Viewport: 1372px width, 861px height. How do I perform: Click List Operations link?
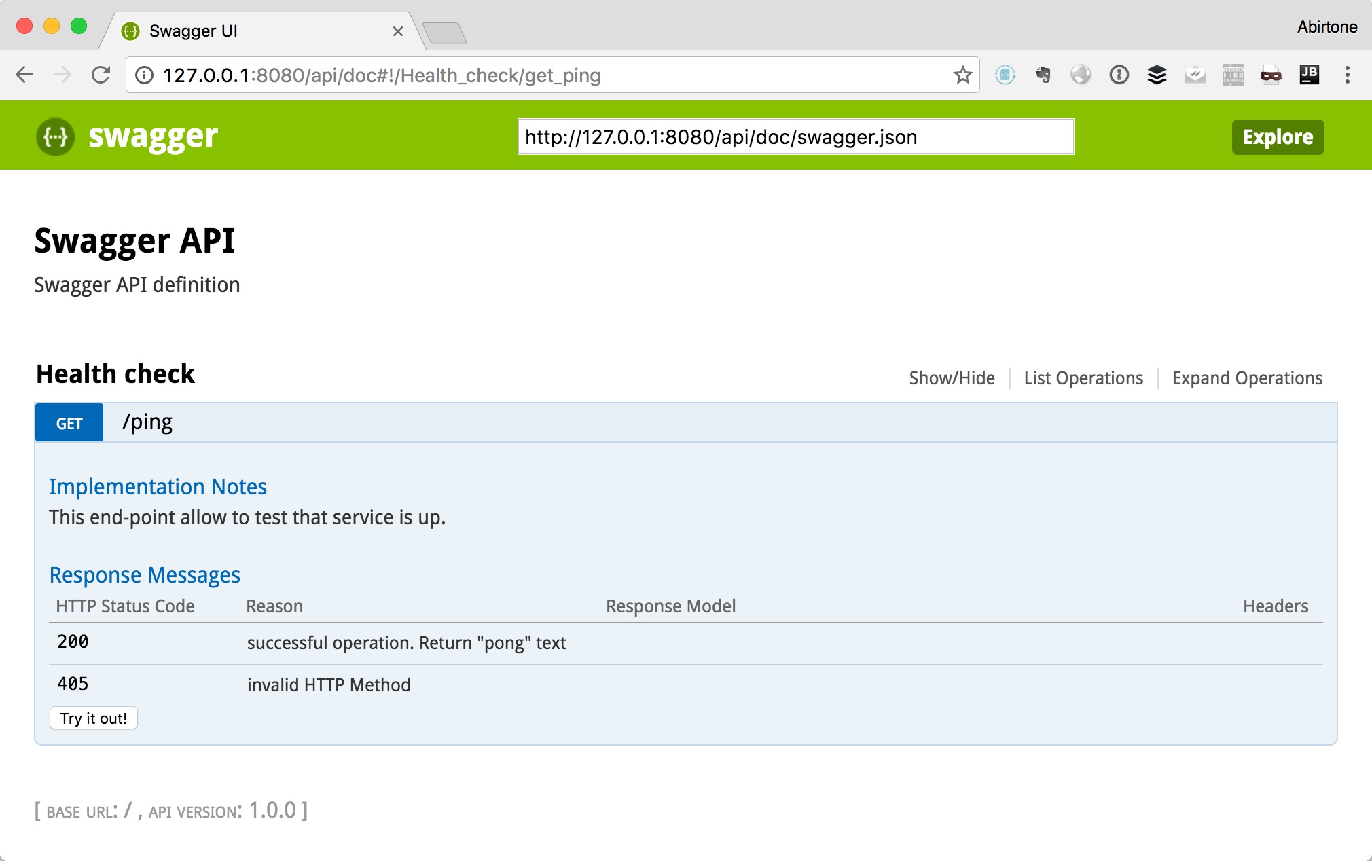click(x=1083, y=378)
